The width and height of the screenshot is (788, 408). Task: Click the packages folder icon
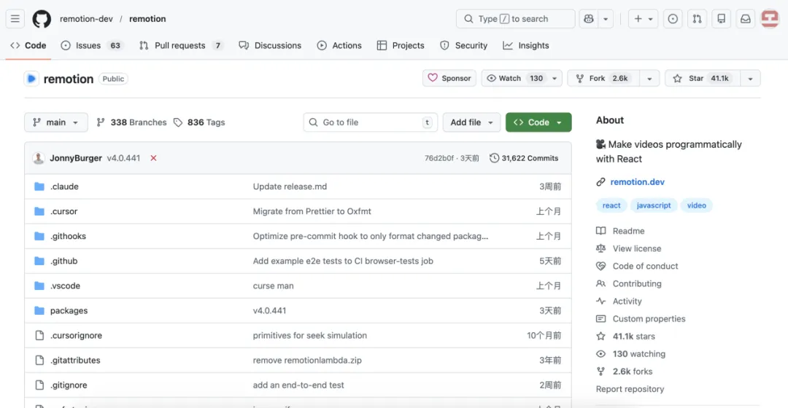39,310
